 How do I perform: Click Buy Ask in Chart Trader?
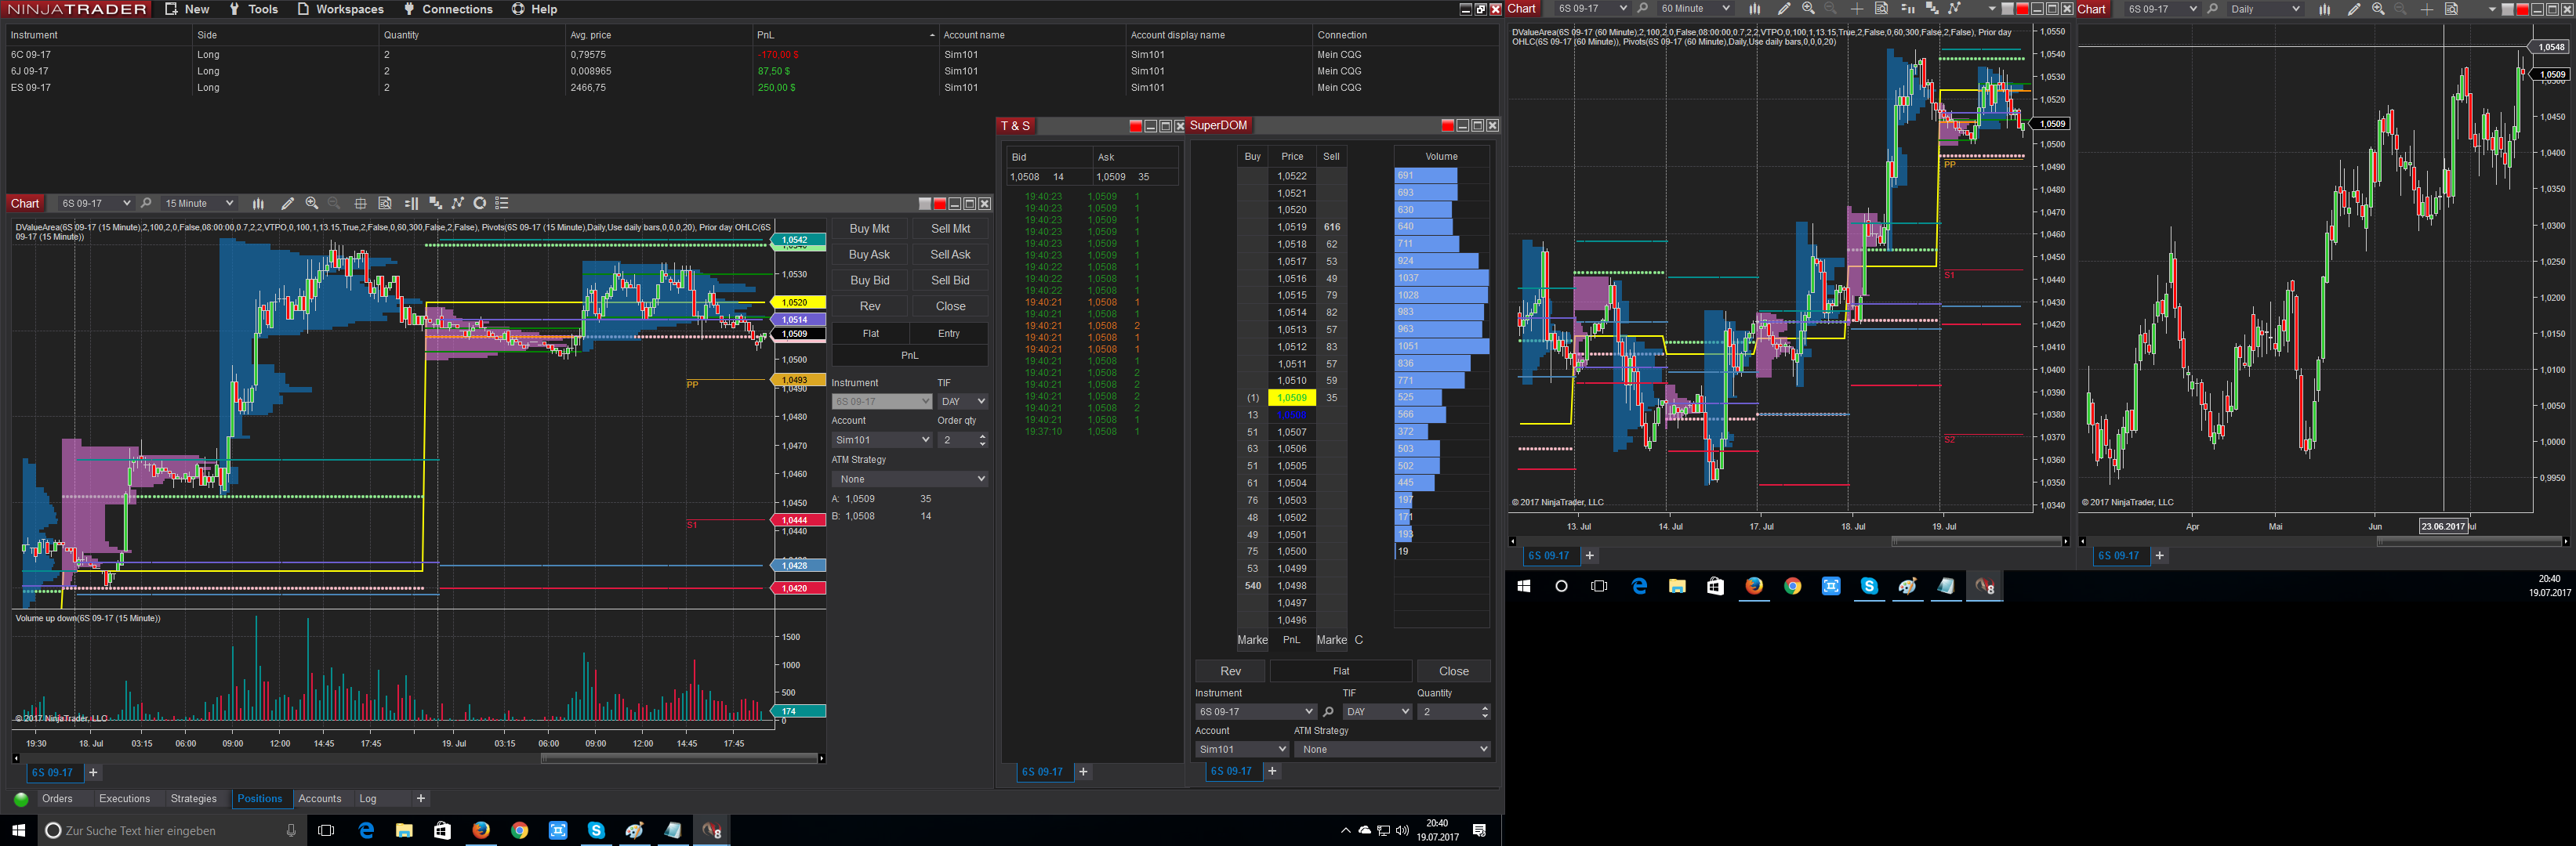pos(869,255)
